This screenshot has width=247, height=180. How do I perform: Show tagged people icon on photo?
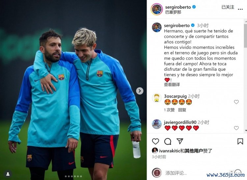(8, 174)
